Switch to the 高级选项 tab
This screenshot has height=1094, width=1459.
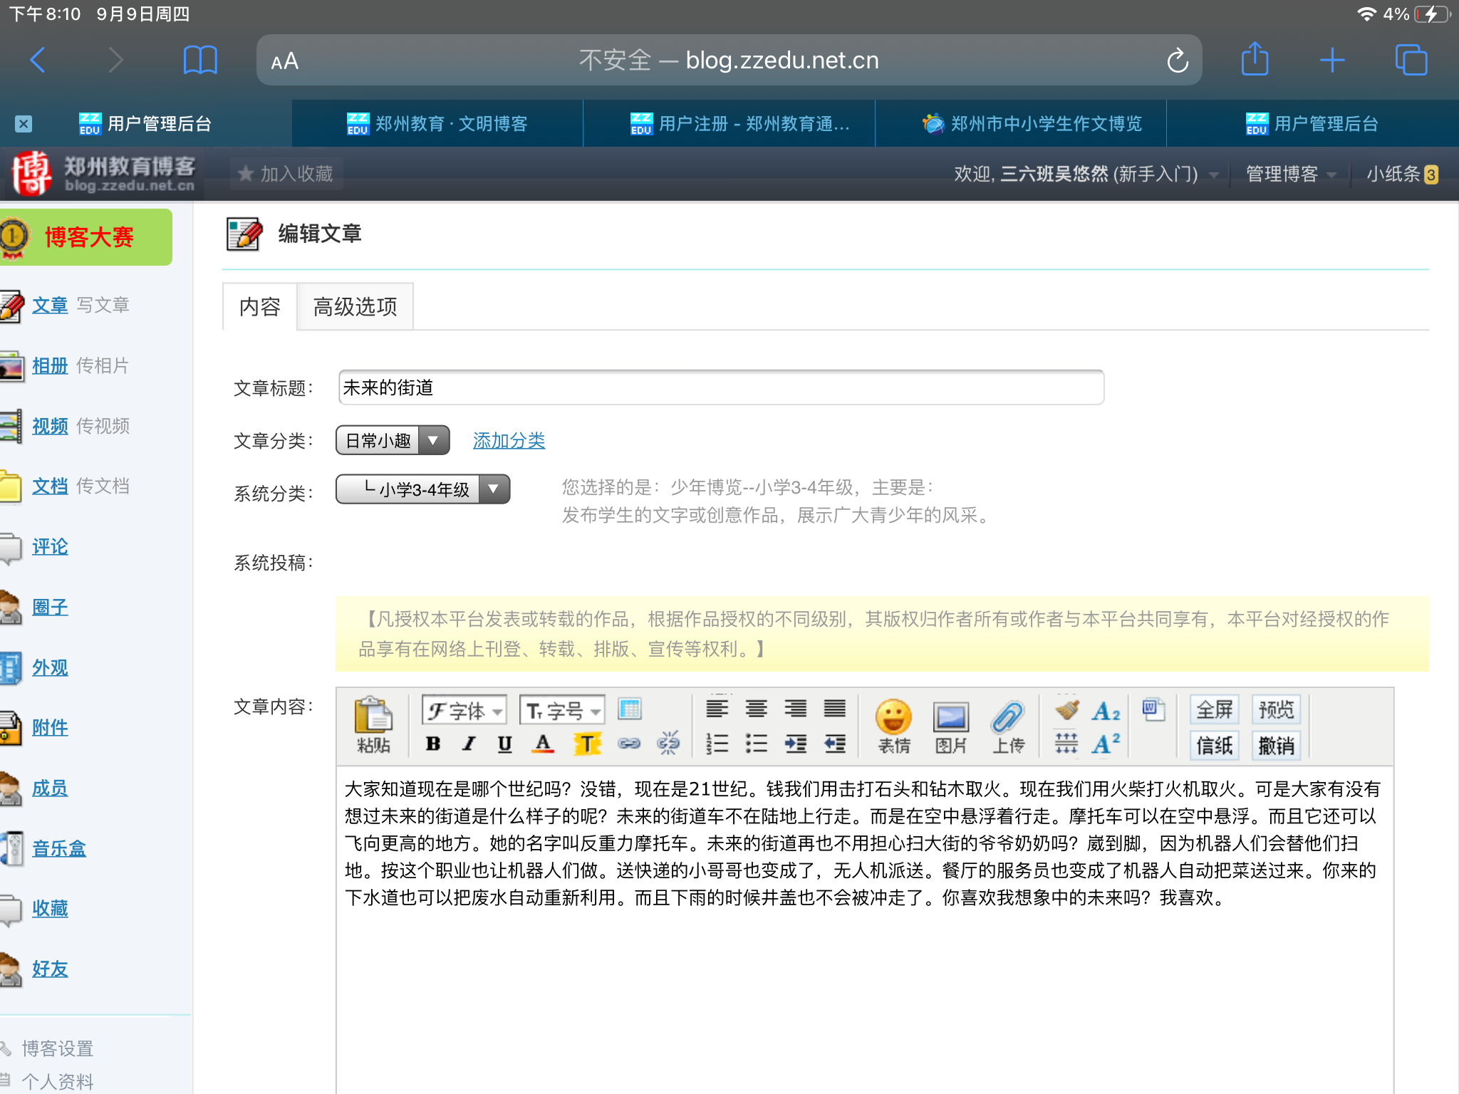pyautogui.click(x=355, y=307)
